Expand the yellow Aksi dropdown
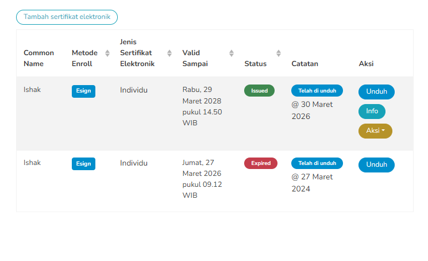Image resolution: width=428 pixels, height=261 pixels. click(375, 131)
